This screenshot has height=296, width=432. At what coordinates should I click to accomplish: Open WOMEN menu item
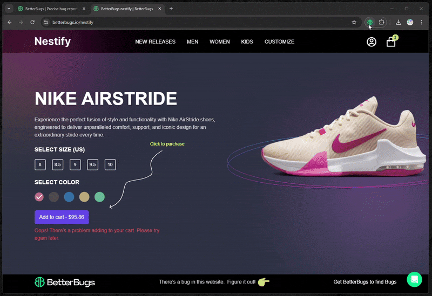click(220, 42)
